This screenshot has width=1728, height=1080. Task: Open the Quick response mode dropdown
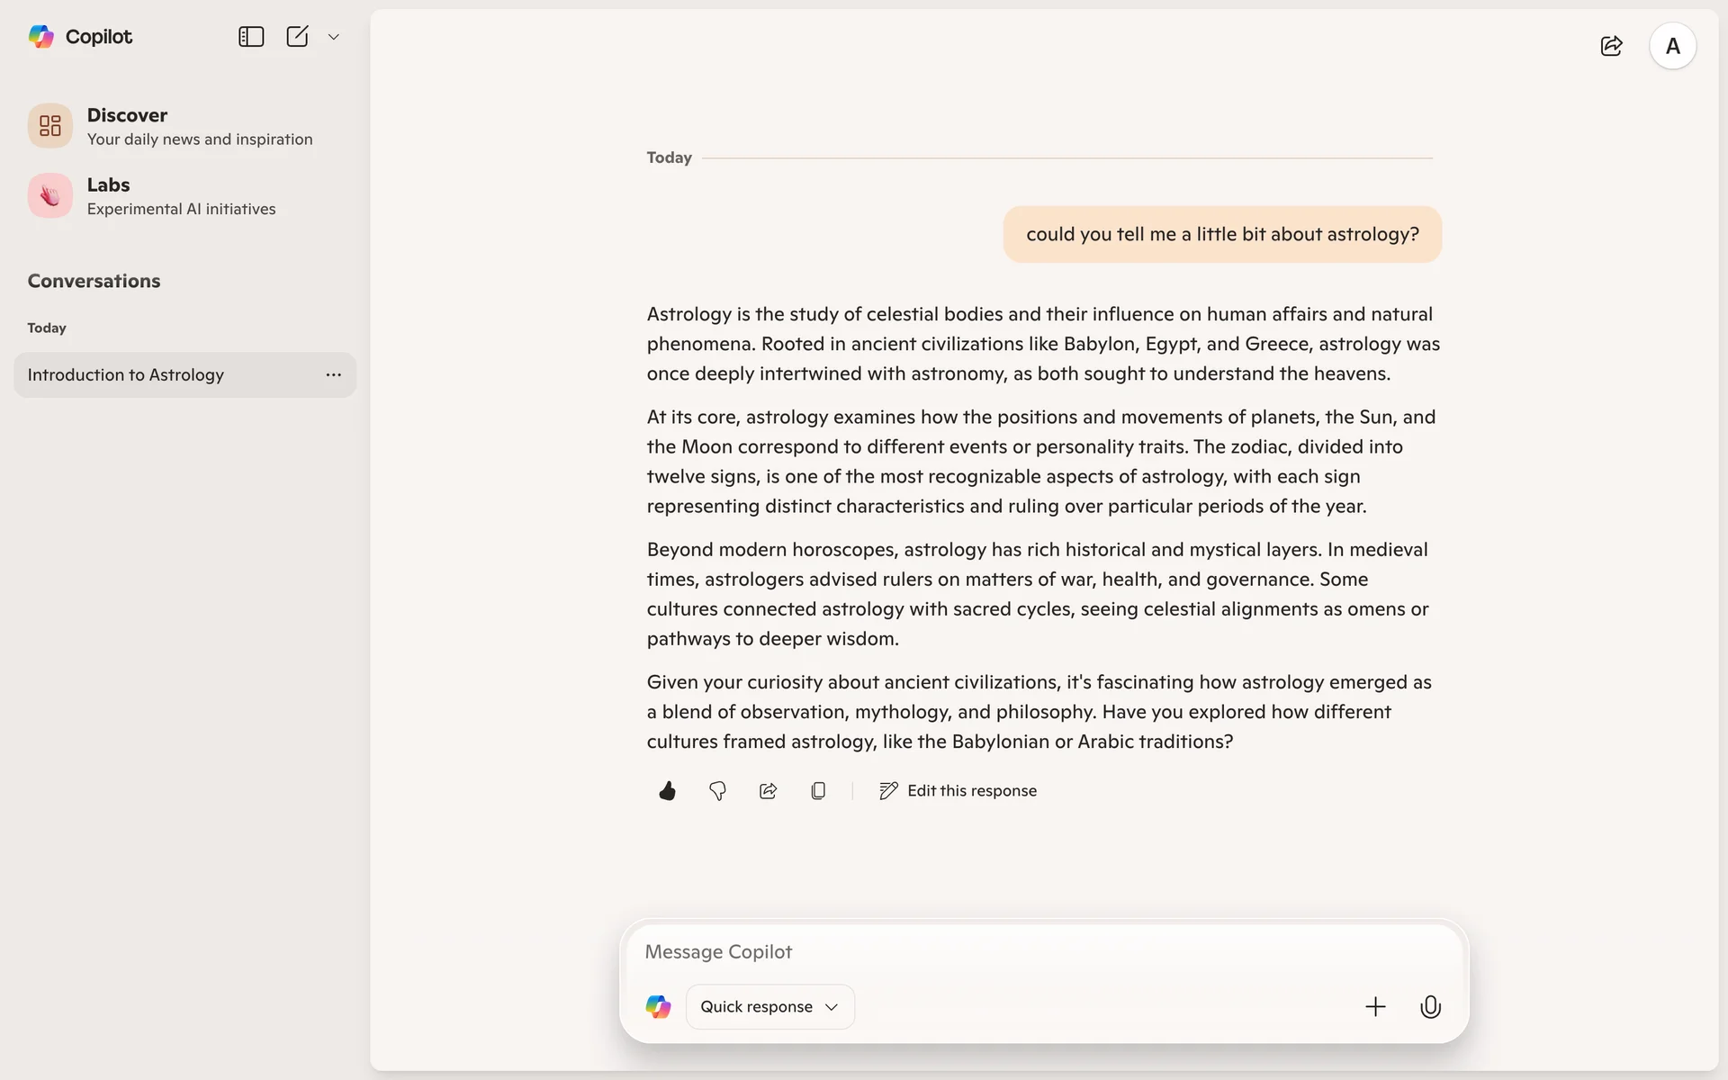(x=769, y=1006)
